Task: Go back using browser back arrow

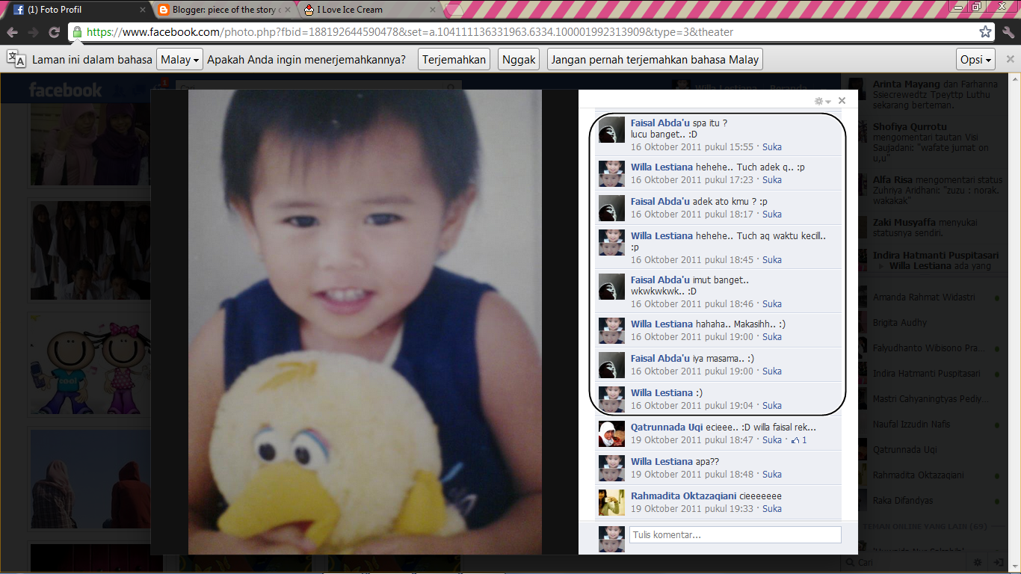Action: click(12, 32)
